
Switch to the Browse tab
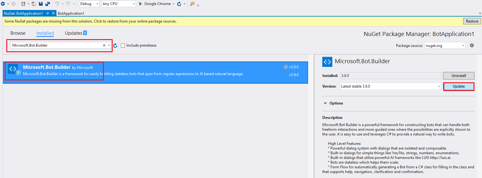tap(18, 33)
